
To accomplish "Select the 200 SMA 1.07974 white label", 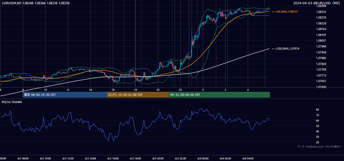I will click(286, 49).
